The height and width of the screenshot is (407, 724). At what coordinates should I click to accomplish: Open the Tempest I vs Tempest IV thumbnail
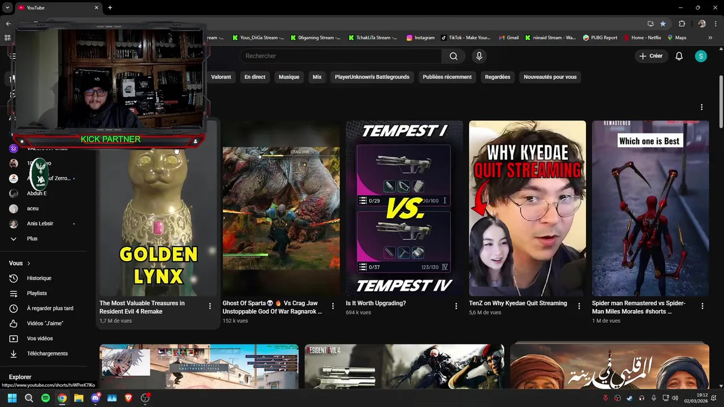click(404, 209)
